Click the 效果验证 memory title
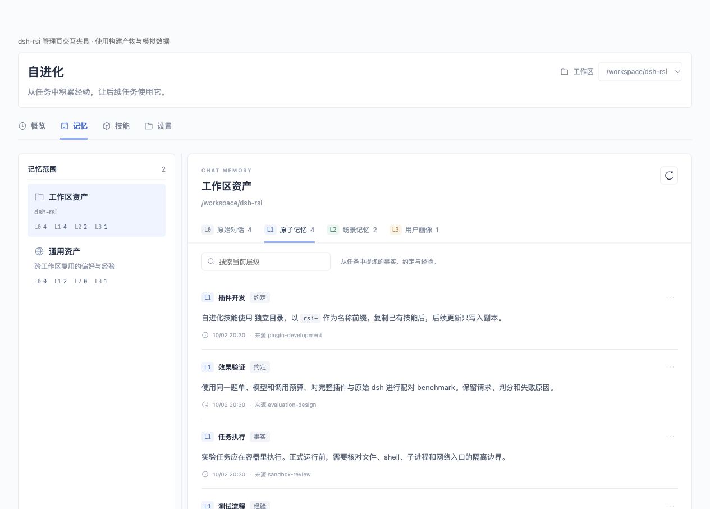 pyautogui.click(x=232, y=367)
